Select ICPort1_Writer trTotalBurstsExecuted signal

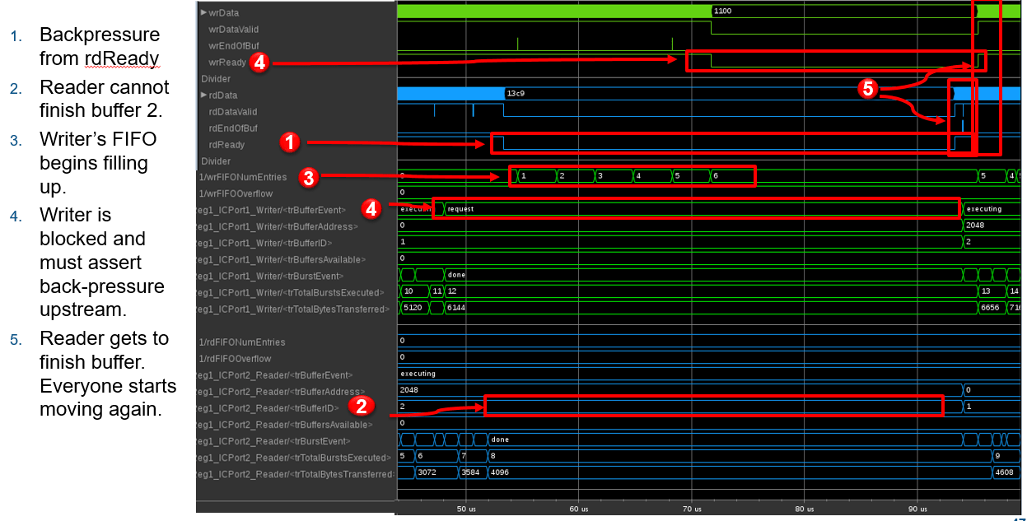click(x=291, y=292)
